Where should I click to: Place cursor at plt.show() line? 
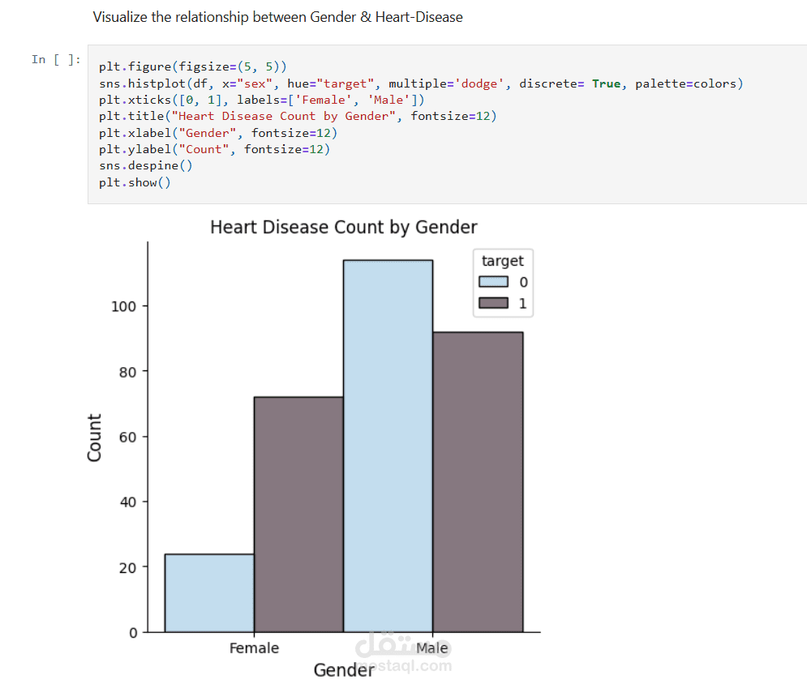pyautogui.click(x=135, y=182)
